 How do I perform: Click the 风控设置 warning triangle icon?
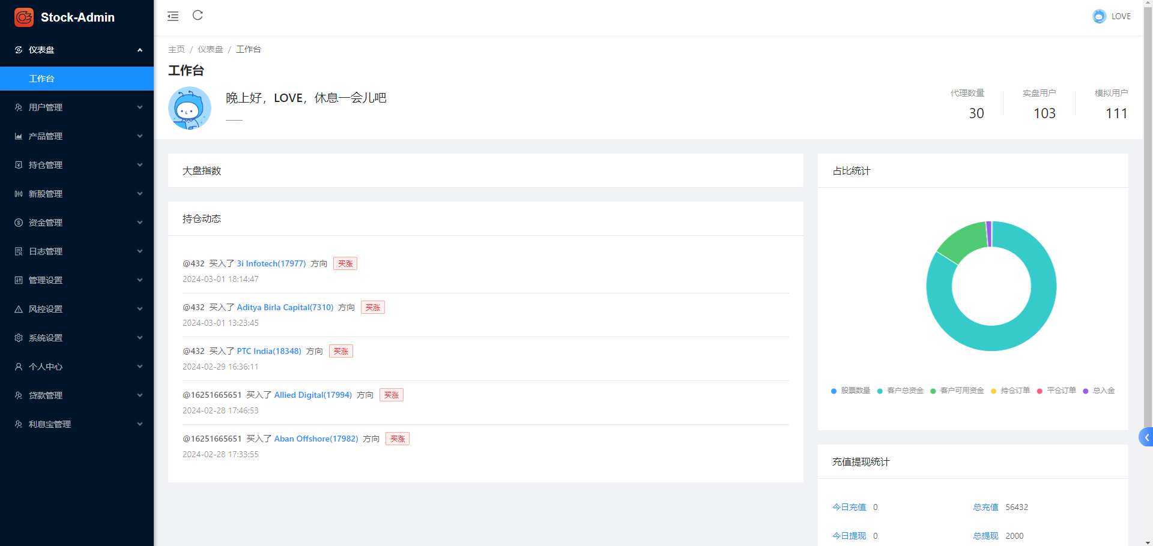[19, 309]
